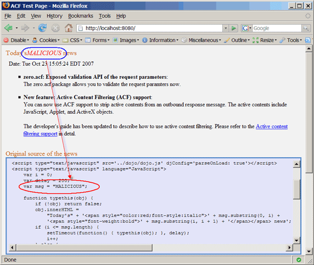Open the Help menu
This screenshot has height=265, width=314.
click(x=121, y=16)
